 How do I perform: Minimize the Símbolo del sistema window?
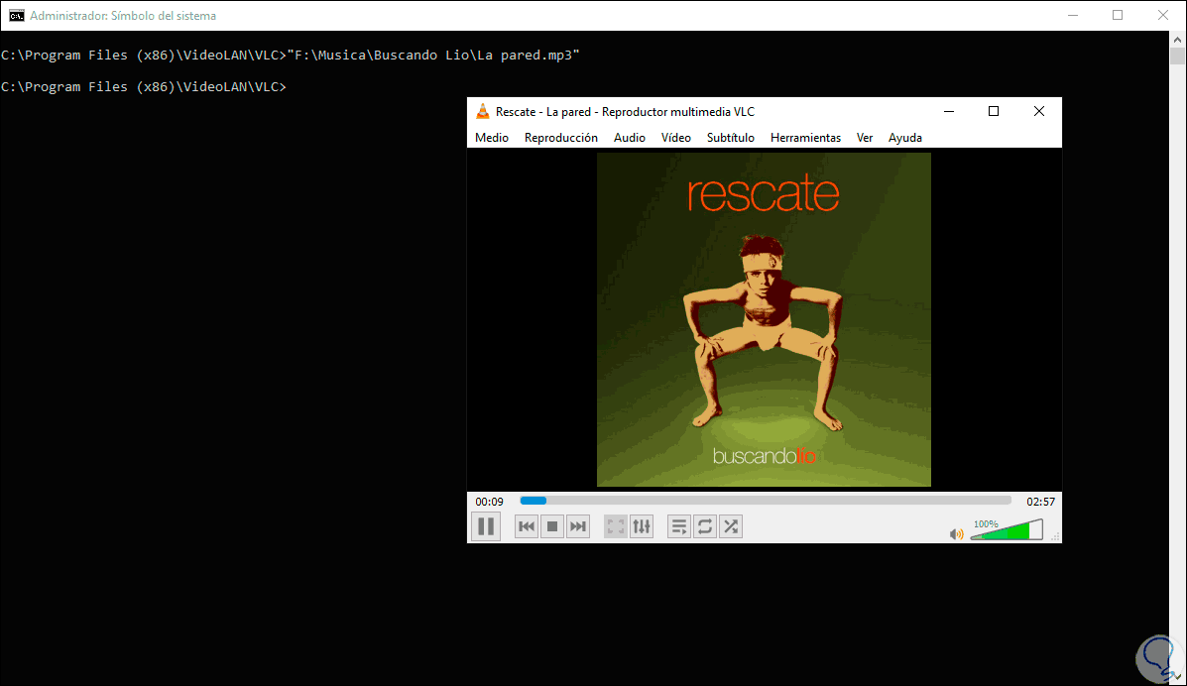(1073, 15)
